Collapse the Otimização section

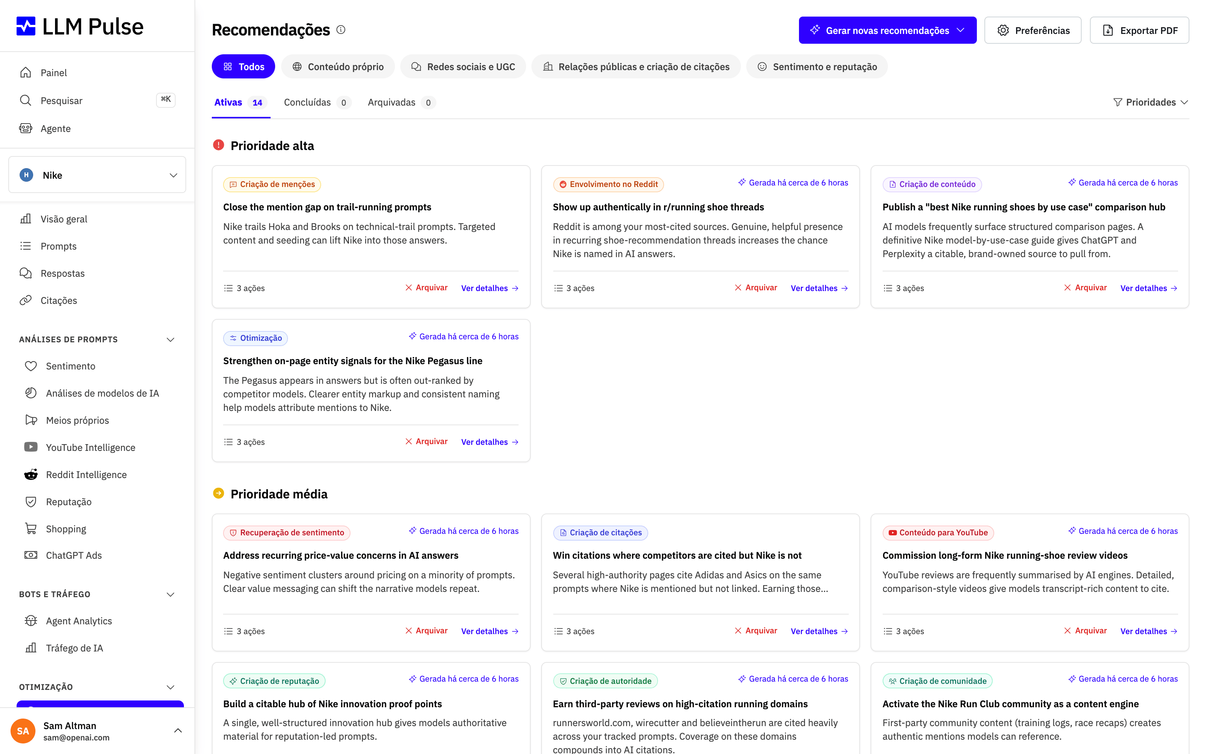click(170, 687)
